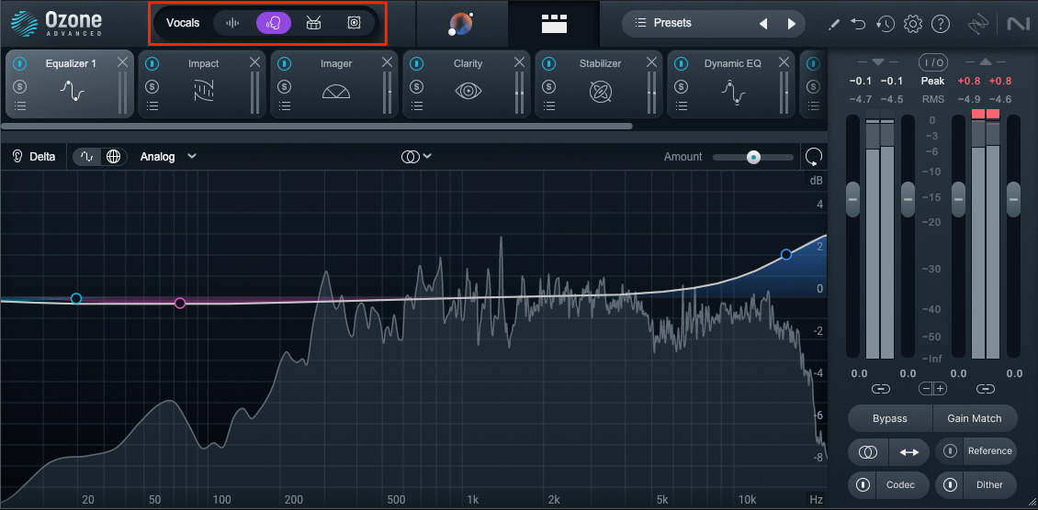Click the left input gain fader
Screen dimensions: 1038x510
pyautogui.click(x=852, y=199)
